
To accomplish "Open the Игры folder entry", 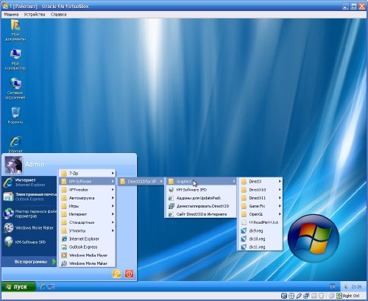I will tap(88, 206).
